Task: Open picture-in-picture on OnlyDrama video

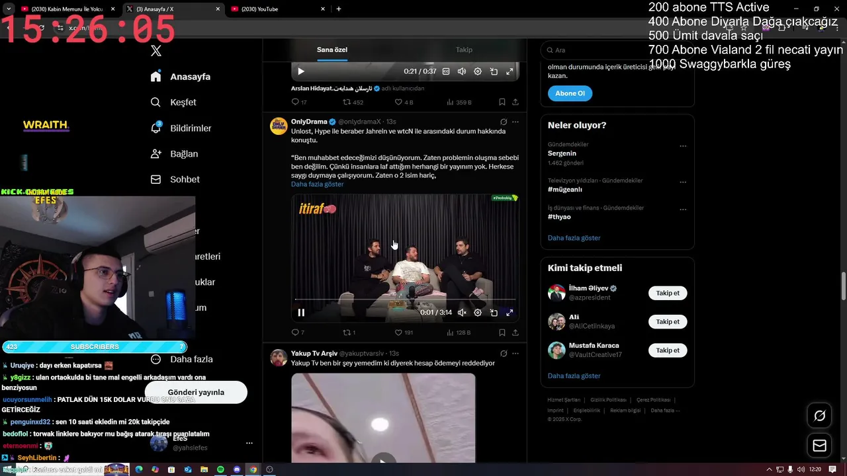Action: pos(494,313)
